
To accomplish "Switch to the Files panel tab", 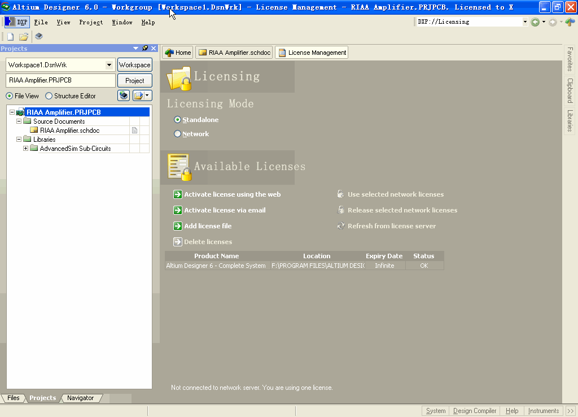I will pyautogui.click(x=14, y=398).
